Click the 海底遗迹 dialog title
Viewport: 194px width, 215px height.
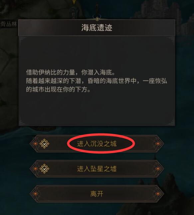(x=97, y=28)
